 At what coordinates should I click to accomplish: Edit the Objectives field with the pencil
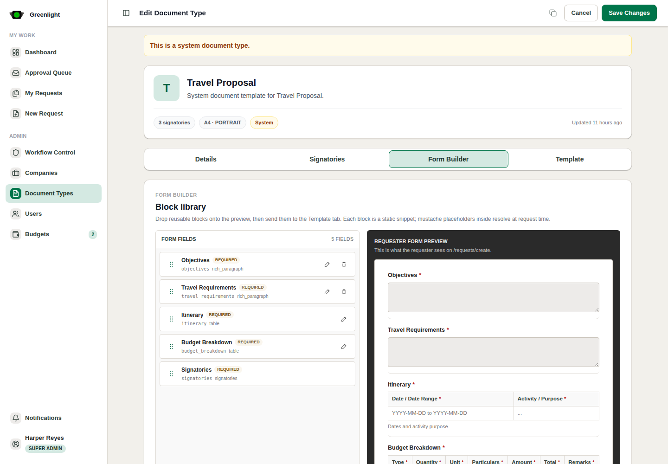[327, 264]
